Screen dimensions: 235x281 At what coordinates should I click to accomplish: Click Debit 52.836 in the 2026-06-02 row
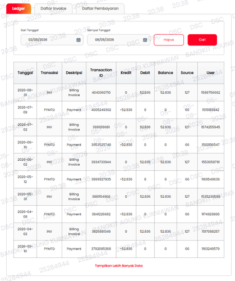tap(145, 162)
